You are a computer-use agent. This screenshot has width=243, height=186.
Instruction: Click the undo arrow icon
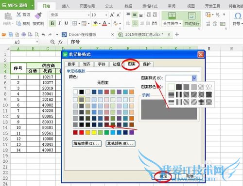[43, 34]
